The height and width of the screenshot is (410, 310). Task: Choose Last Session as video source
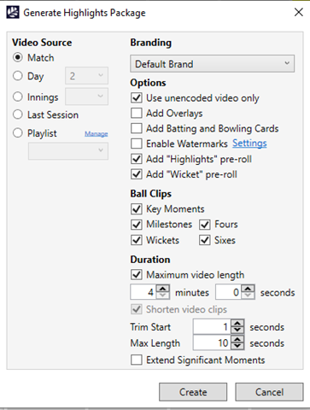coord(18,114)
